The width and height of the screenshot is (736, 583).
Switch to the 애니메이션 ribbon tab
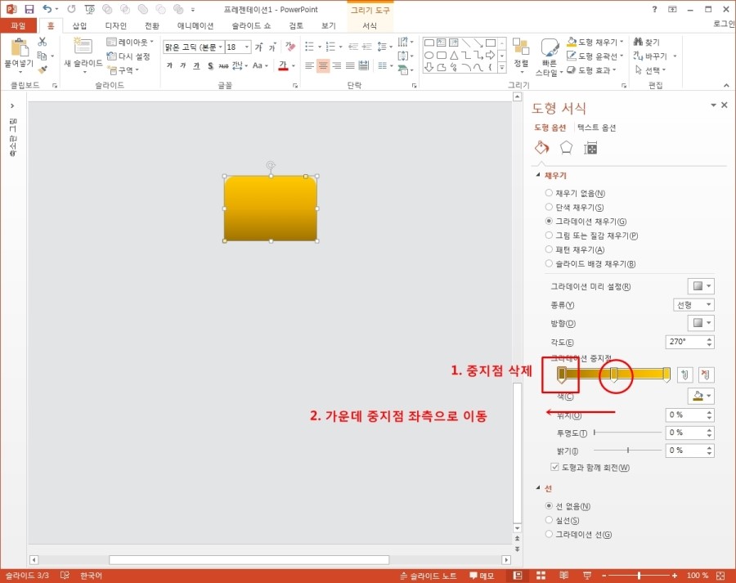[x=195, y=25]
